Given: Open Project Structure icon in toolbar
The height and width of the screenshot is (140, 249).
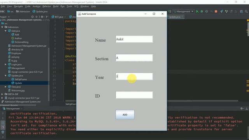Looking at the screenshot, I should pyautogui.click(x=241, y=11).
